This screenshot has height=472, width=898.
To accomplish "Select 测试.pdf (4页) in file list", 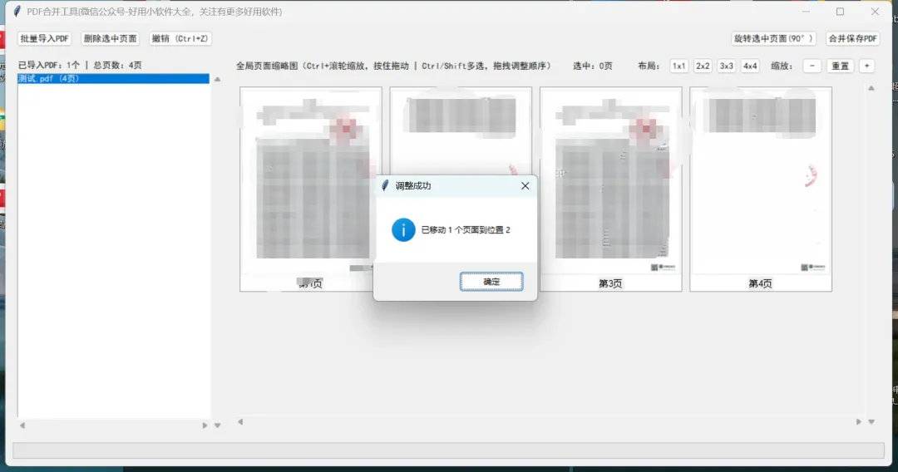I will [x=113, y=78].
